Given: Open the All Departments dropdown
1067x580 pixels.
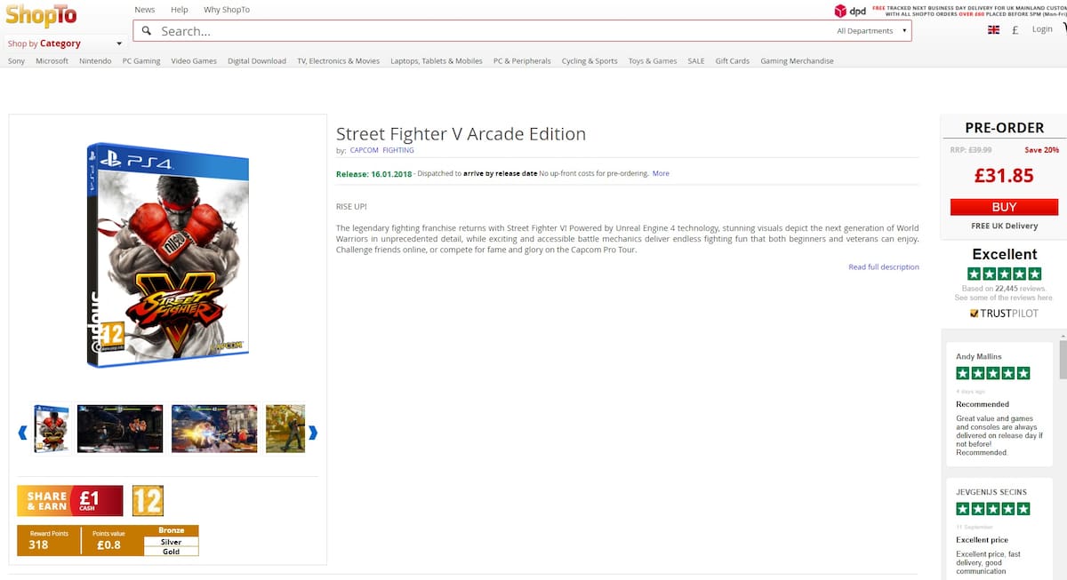Looking at the screenshot, I should tap(871, 31).
